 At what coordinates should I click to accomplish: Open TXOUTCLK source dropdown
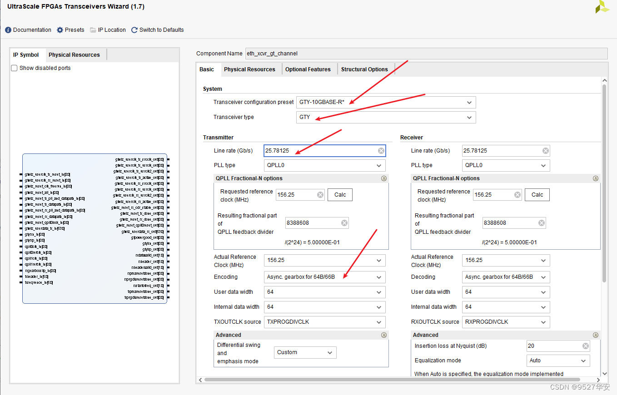(324, 322)
